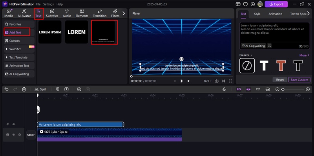Screen dimensions: 314x156
Task: Add a marker with the shield icon
Action: 58,89
